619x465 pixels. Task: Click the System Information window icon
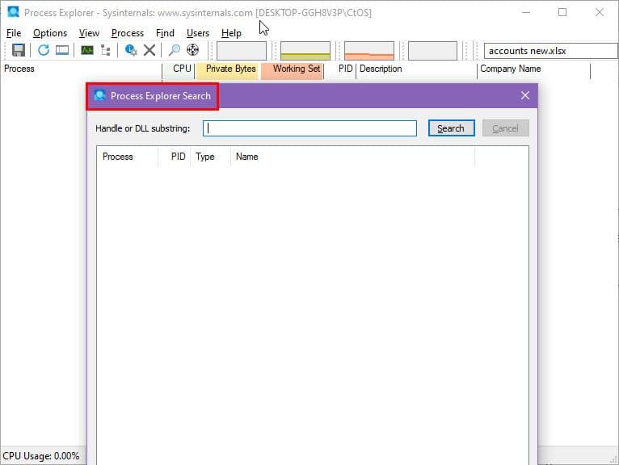click(62, 50)
